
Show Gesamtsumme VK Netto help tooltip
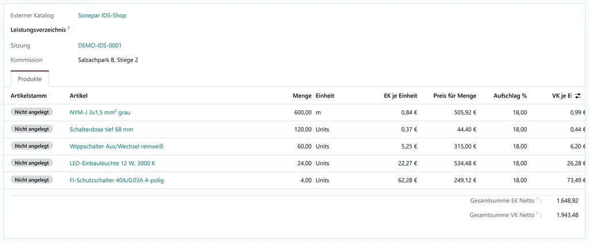pos(537,214)
